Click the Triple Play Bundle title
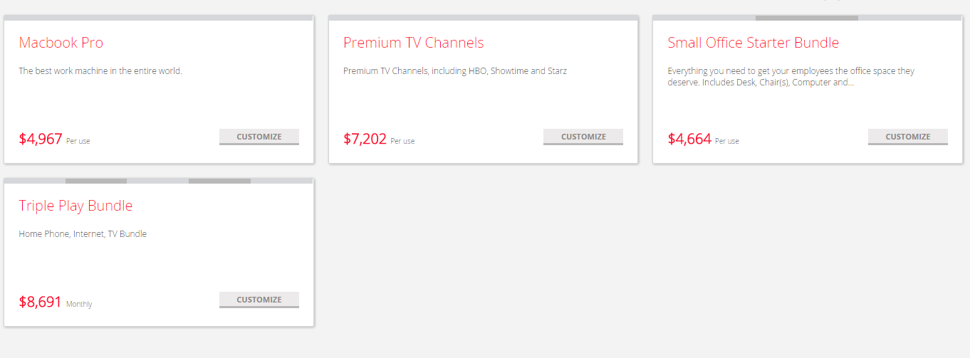This screenshot has height=358, width=970. (75, 206)
